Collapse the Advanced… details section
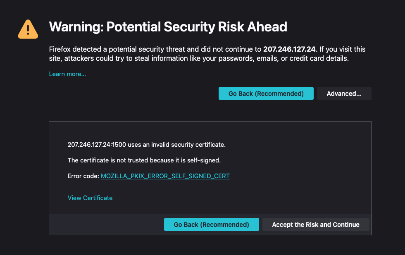Screen dimensions: 405x255 click(x=344, y=93)
